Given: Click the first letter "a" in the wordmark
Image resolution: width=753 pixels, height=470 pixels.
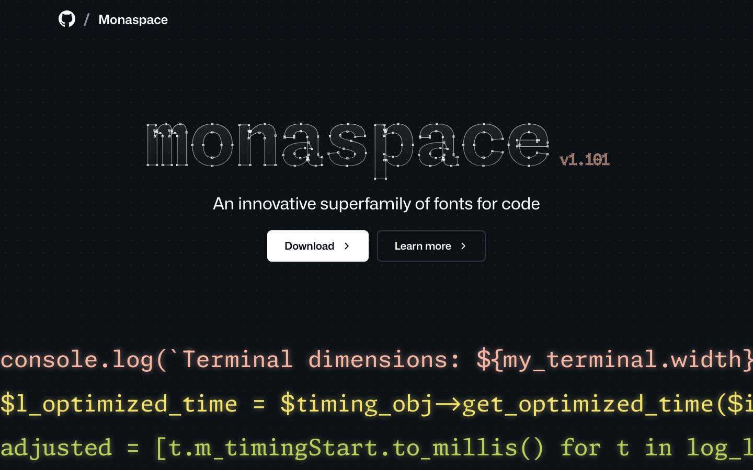Looking at the screenshot, I should 303,145.
